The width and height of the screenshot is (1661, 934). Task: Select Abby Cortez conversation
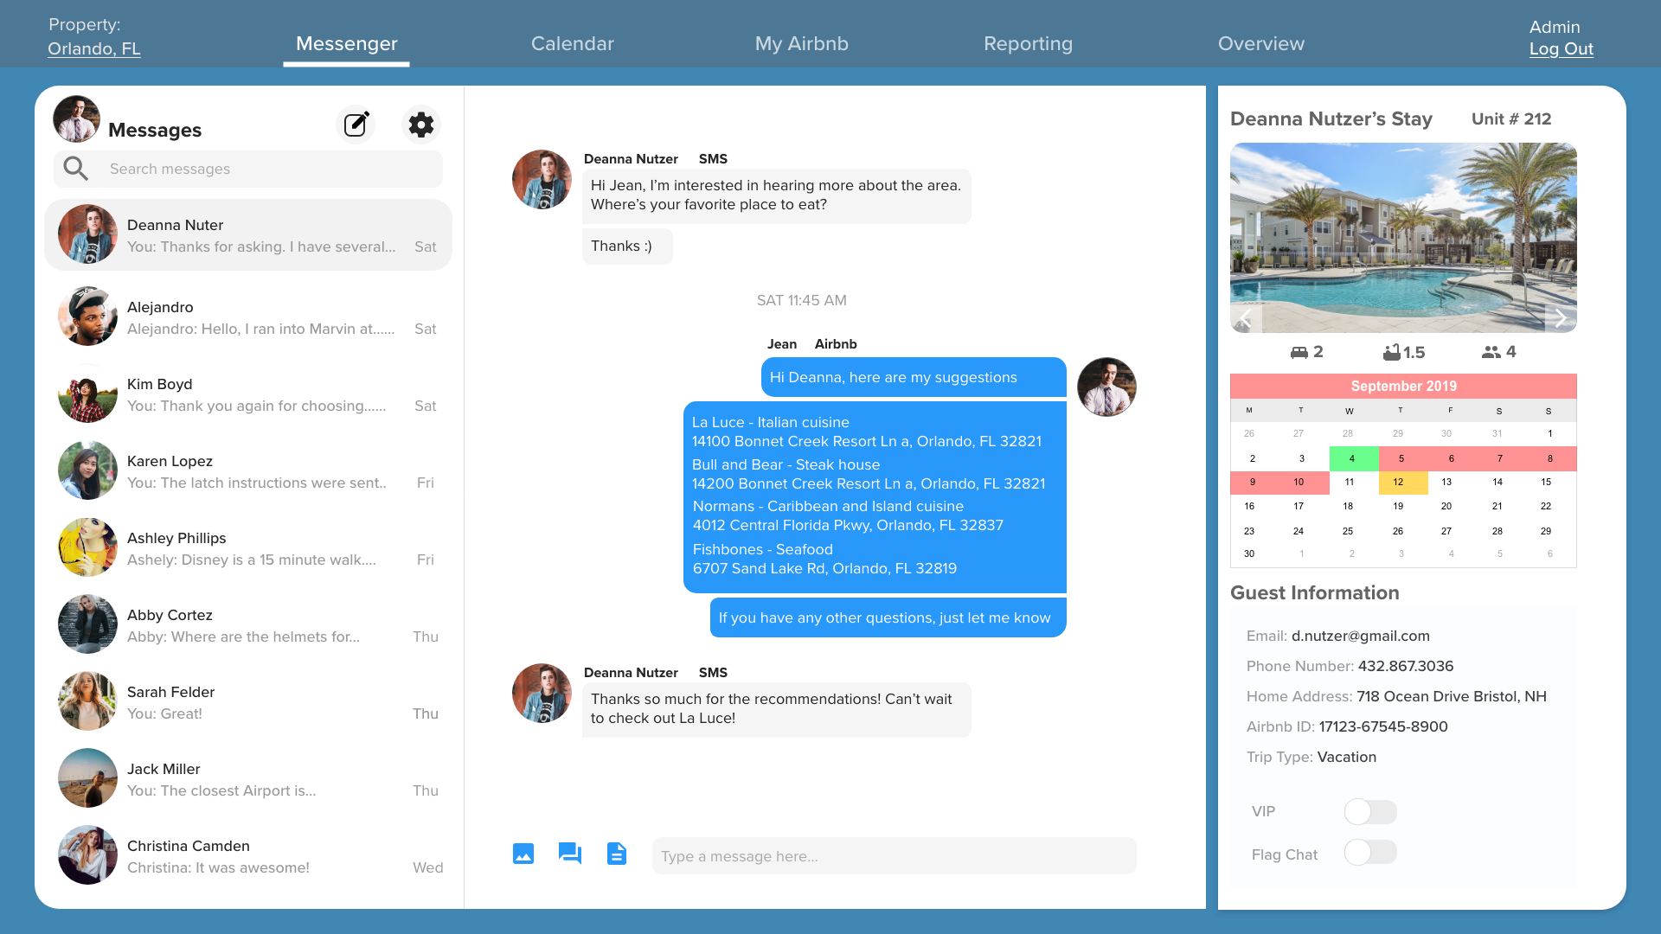click(248, 624)
